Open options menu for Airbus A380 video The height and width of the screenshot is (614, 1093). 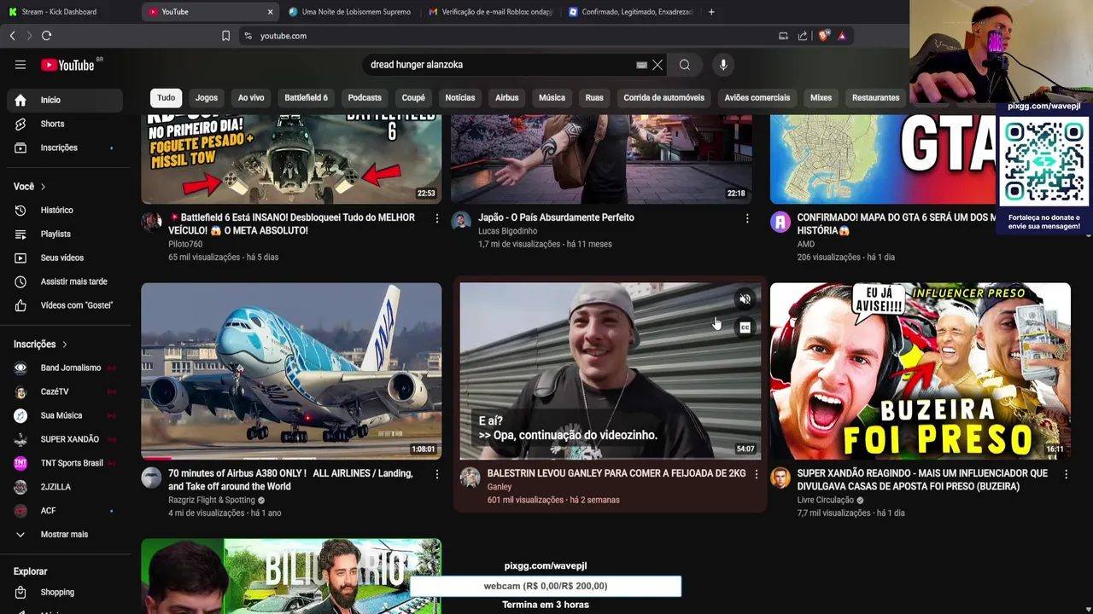coord(437,475)
